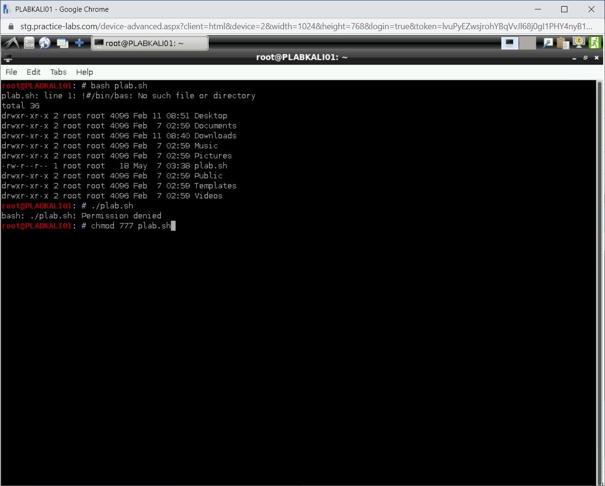The image size is (605, 486).
Task: Click the blue plus panel icon
Action: (80, 43)
